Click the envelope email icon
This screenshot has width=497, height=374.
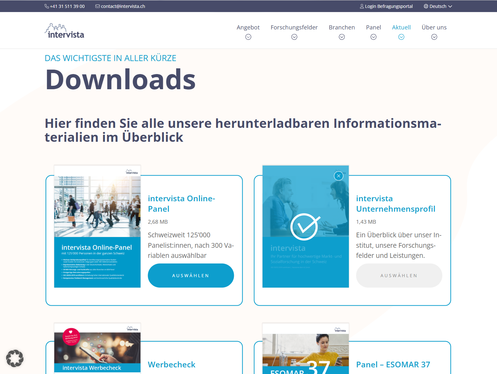[x=97, y=6]
